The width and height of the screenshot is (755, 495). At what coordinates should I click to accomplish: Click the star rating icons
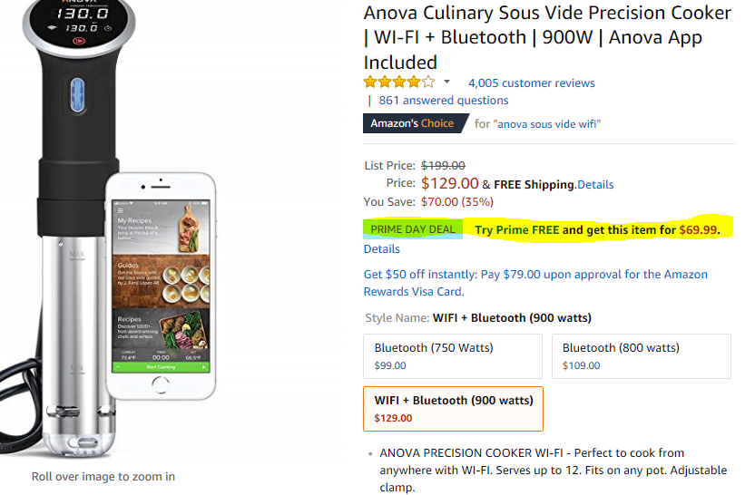(399, 82)
